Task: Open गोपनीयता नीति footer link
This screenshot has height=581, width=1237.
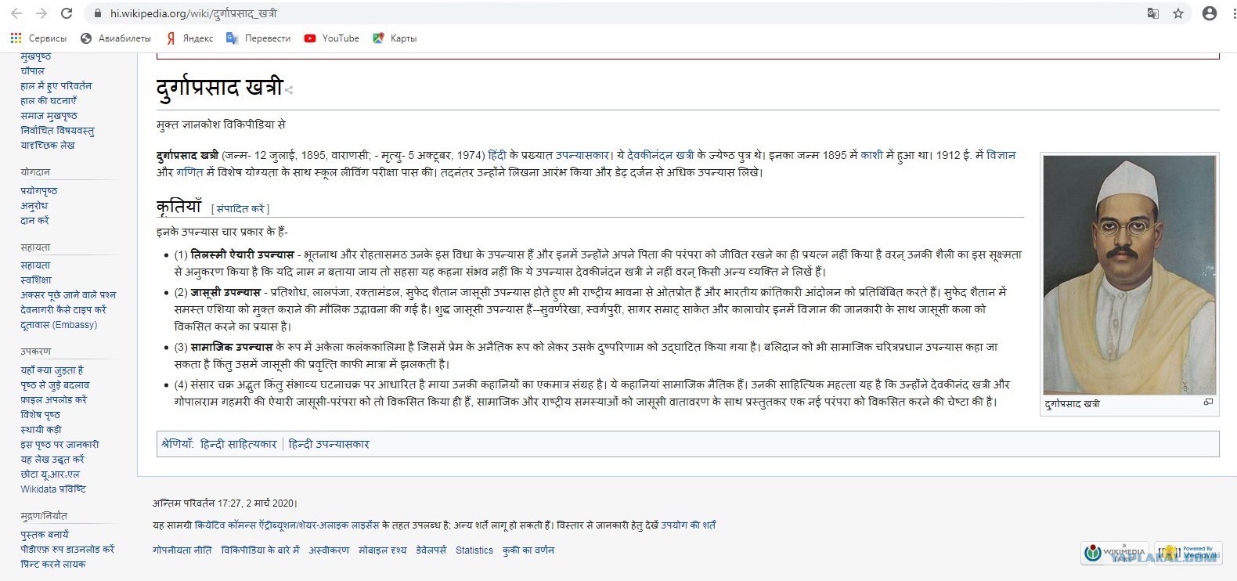Action: (x=182, y=550)
